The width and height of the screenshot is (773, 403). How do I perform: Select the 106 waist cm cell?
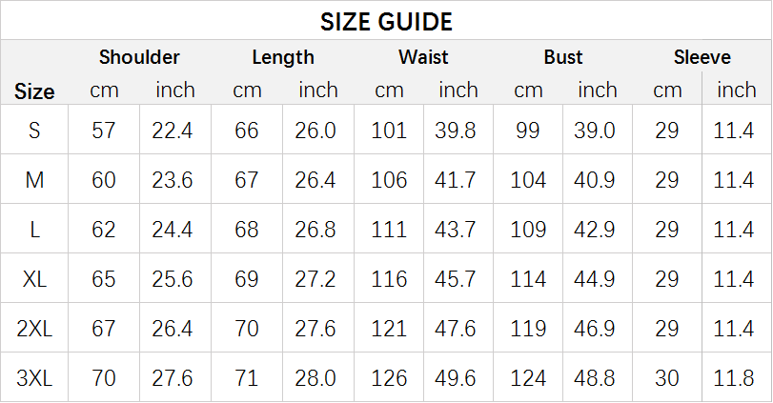point(389,180)
